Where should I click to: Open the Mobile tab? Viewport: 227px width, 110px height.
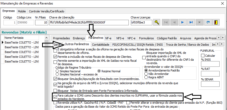[x=22, y=11]
